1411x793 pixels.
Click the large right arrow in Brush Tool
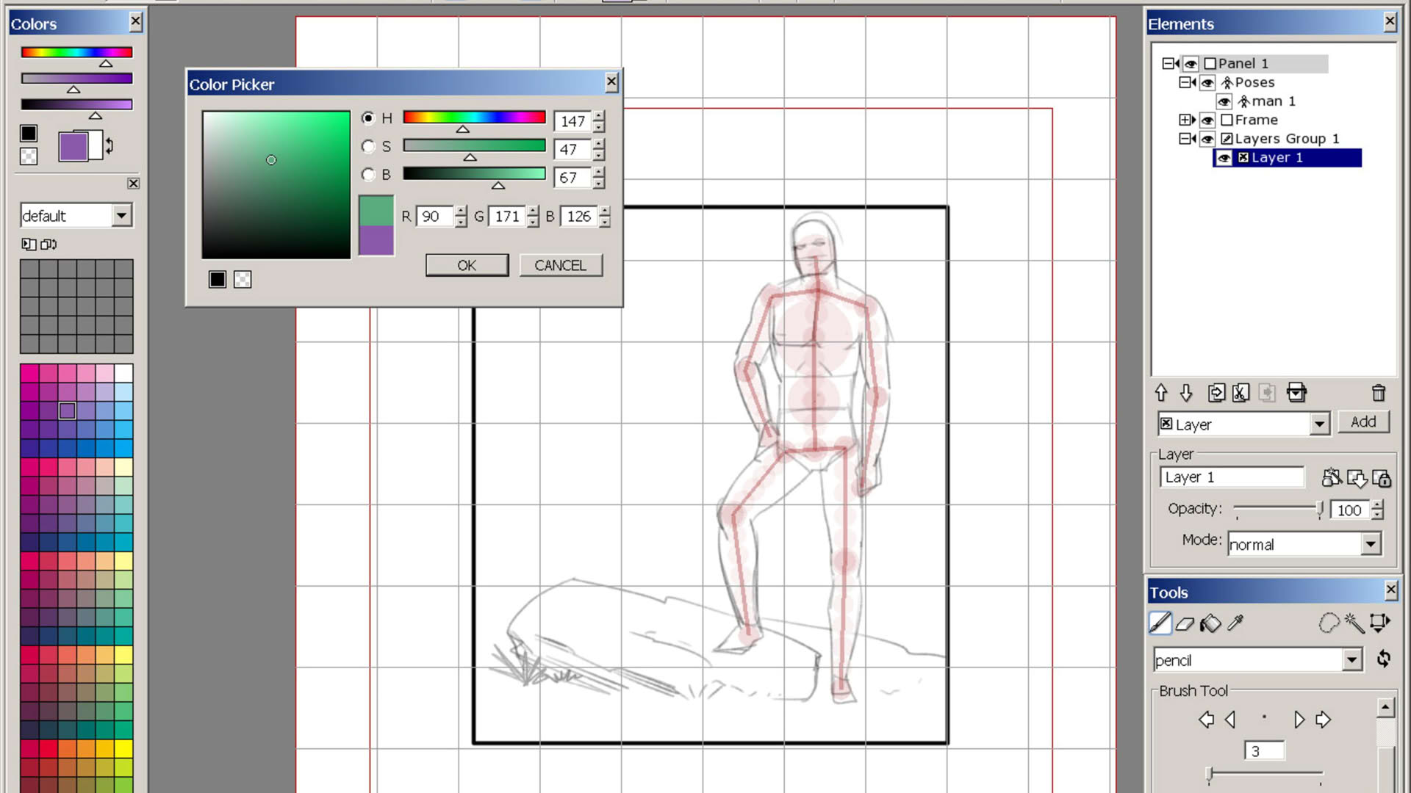[x=1323, y=720]
